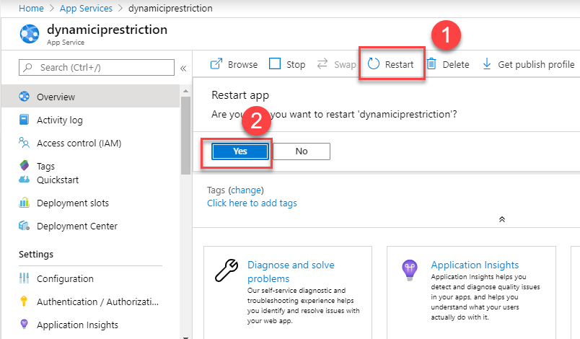Open the Configuration settings item
The image size is (580, 339).
65,278
